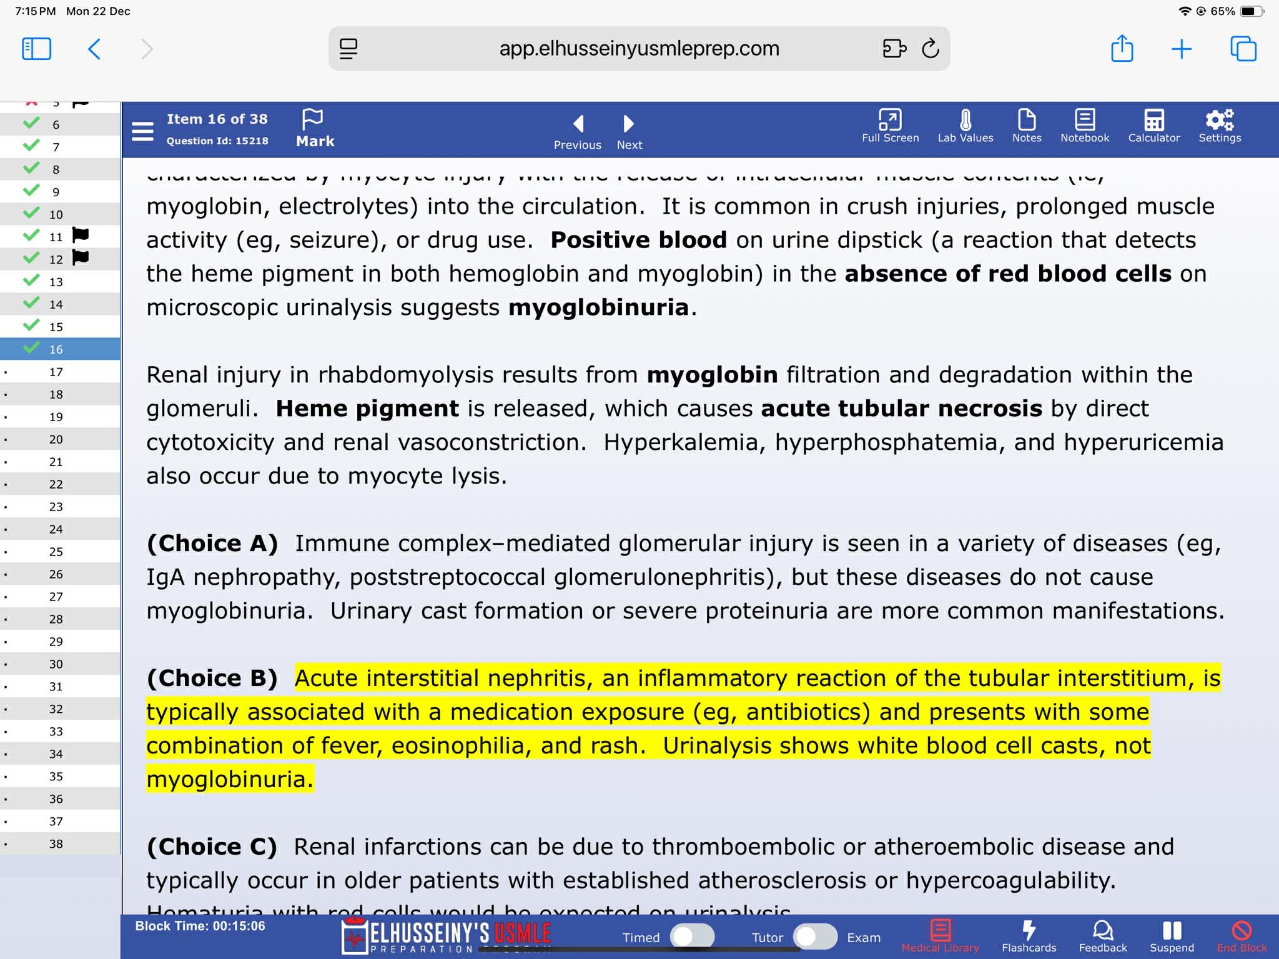Toggle the Timed switch

691,937
